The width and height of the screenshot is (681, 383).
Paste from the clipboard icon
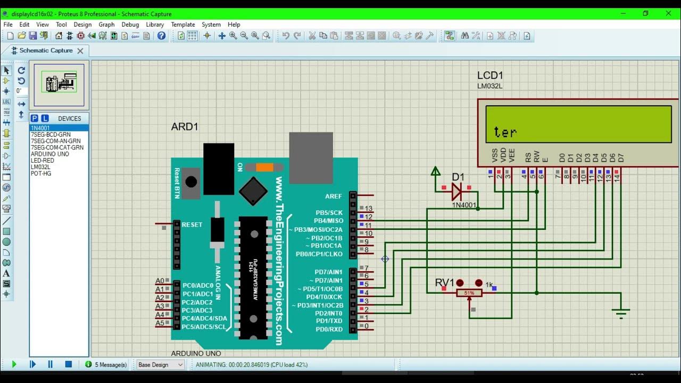pos(334,36)
